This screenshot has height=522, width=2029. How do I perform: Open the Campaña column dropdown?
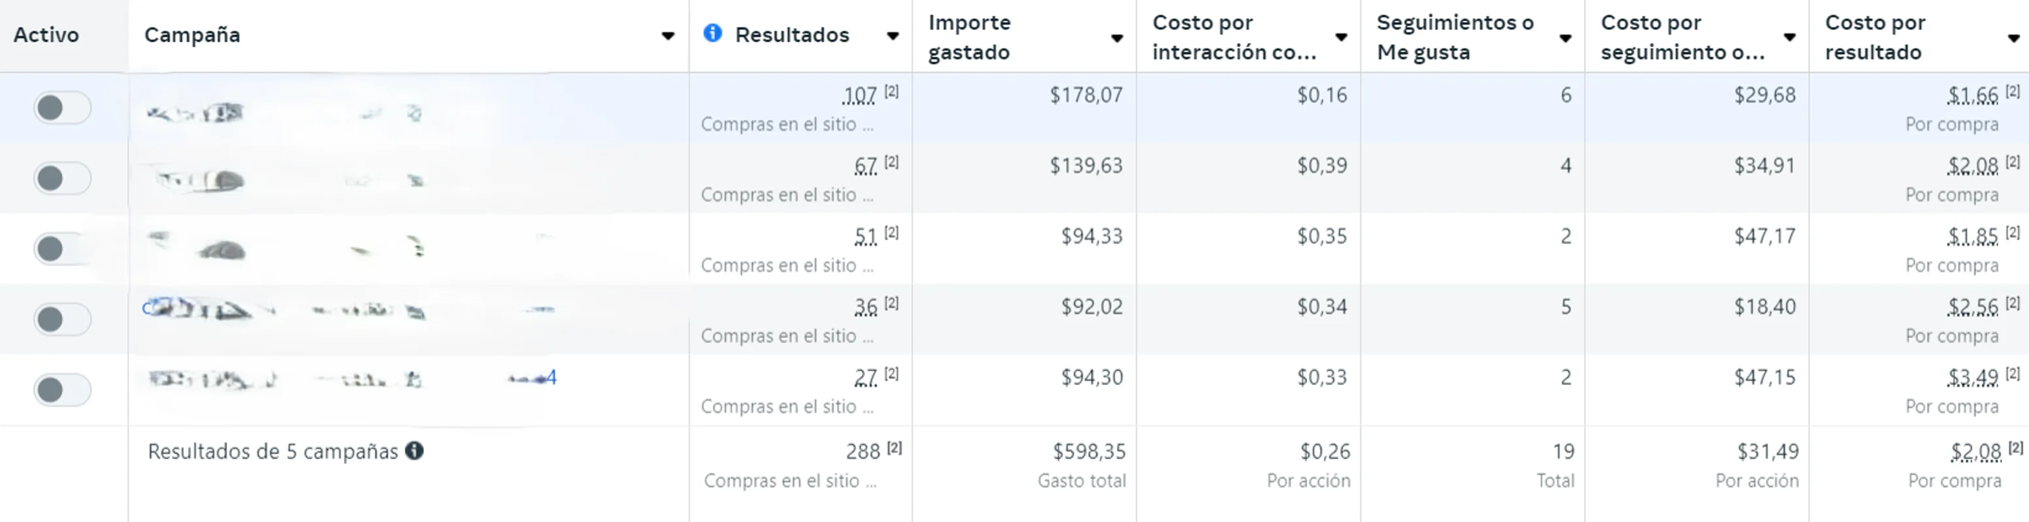tap(668, 35)
